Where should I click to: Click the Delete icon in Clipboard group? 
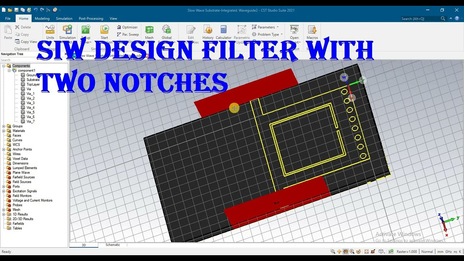click(17, 27)
